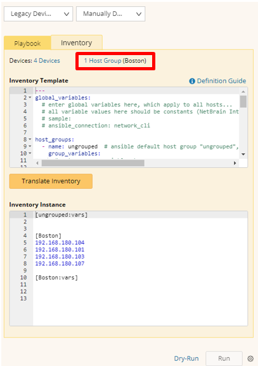Screen dimensions: 258x366
Task: Open settings gear next to Run
Action: click(250, 358)
